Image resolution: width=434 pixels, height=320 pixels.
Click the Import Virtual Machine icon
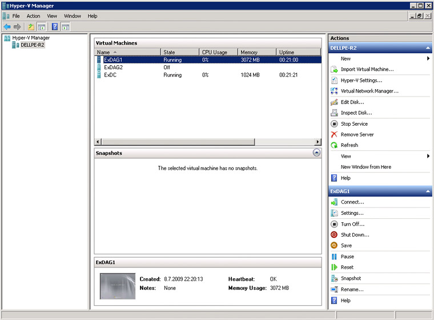click(334, 70)
